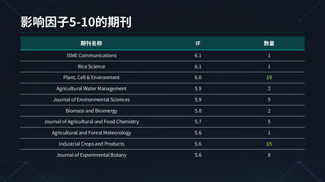Click the Rice Science journal cell

tap(91, 66)
